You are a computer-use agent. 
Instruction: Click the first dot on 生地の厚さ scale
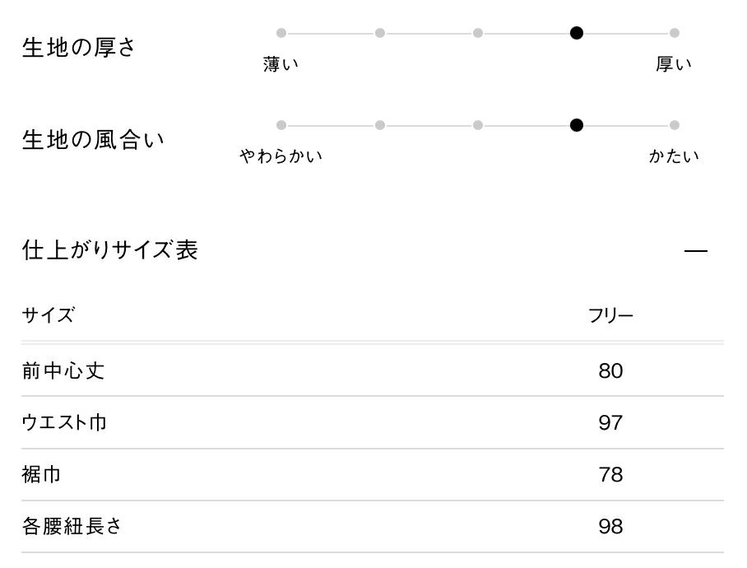pyautogui.click(x=281, y=33)
